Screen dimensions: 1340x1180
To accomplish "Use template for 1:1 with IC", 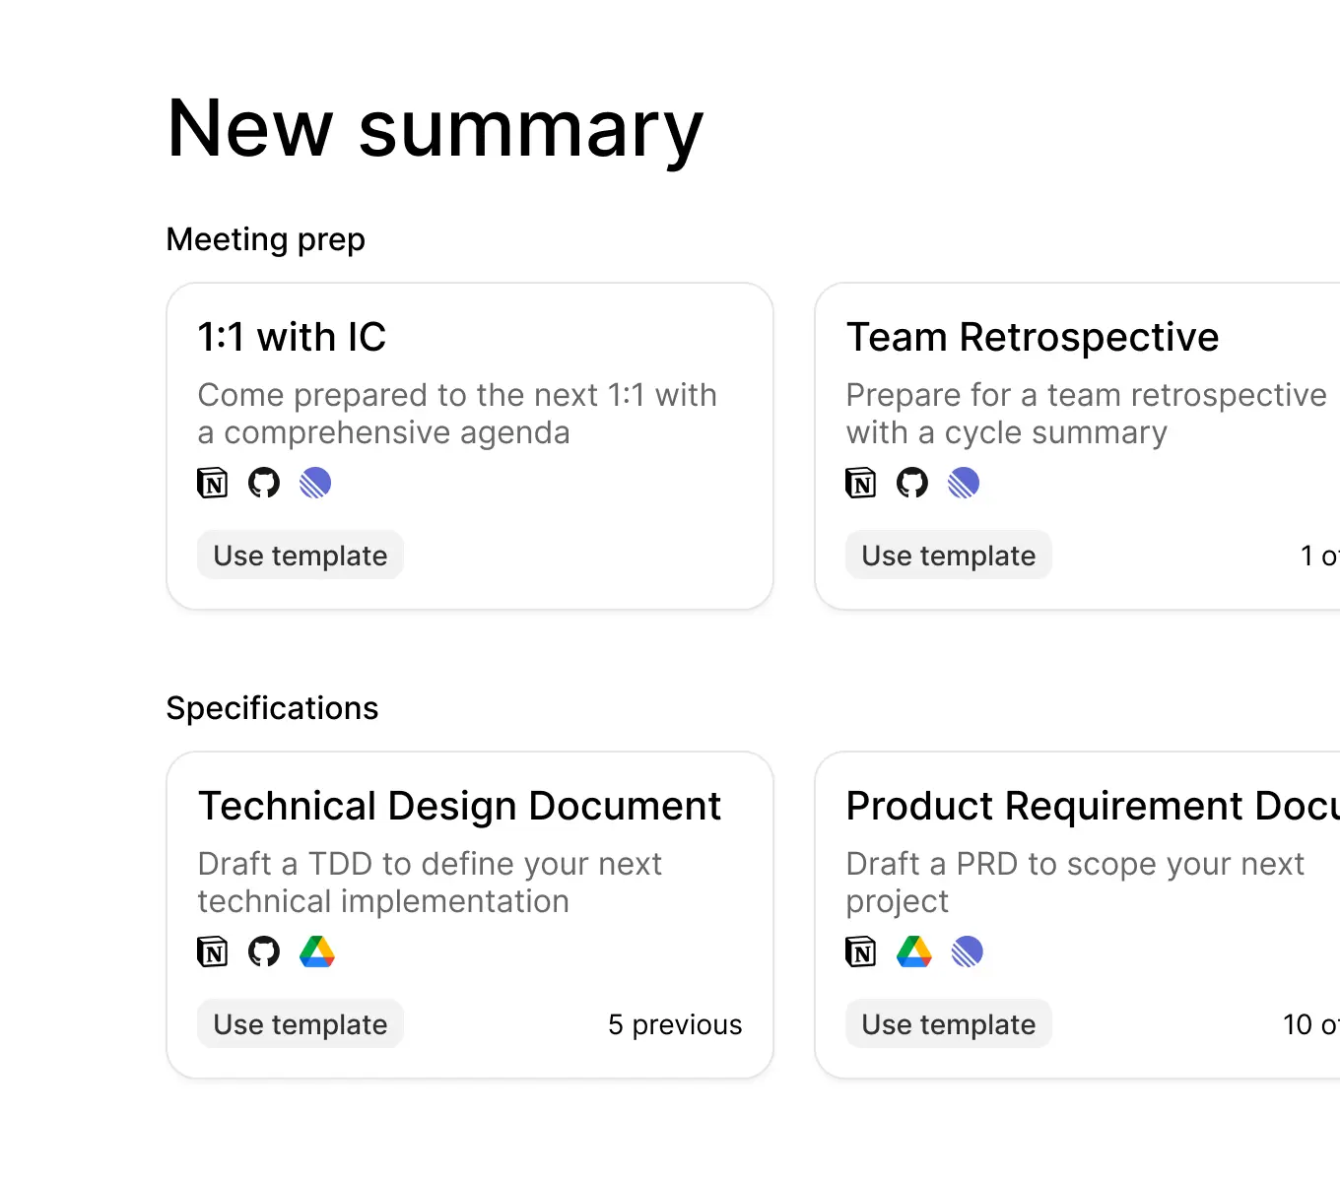I will tap(301, 556).
